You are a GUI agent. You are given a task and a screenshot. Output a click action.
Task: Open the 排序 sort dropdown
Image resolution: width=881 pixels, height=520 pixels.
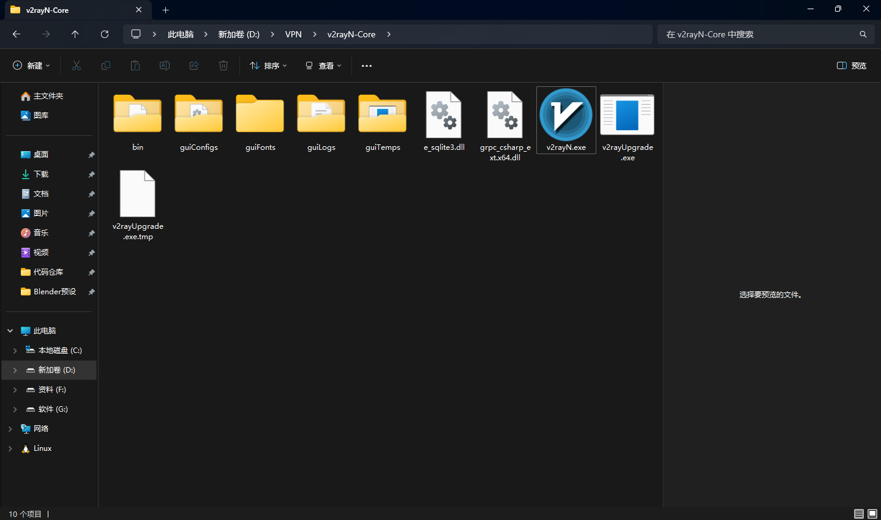click(x=268, y=65)
